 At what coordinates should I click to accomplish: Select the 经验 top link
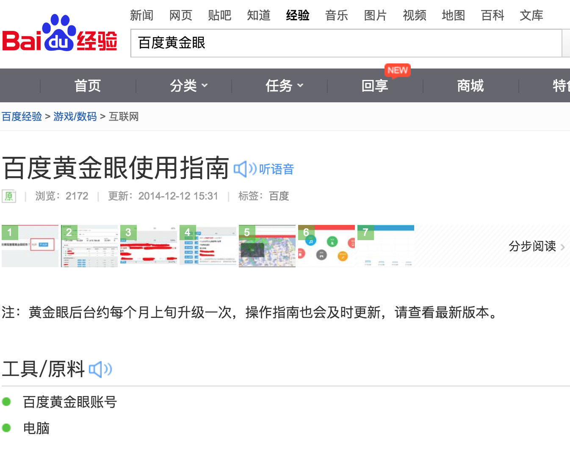297,16
